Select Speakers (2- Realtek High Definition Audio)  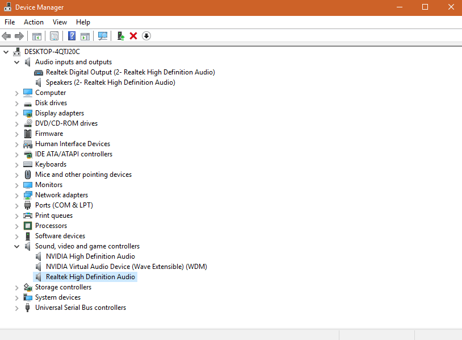110,82
